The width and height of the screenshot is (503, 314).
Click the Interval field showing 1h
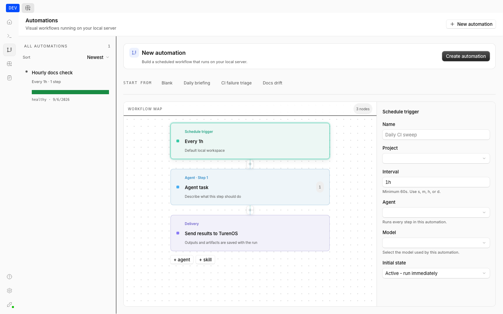tap(436, 182)
